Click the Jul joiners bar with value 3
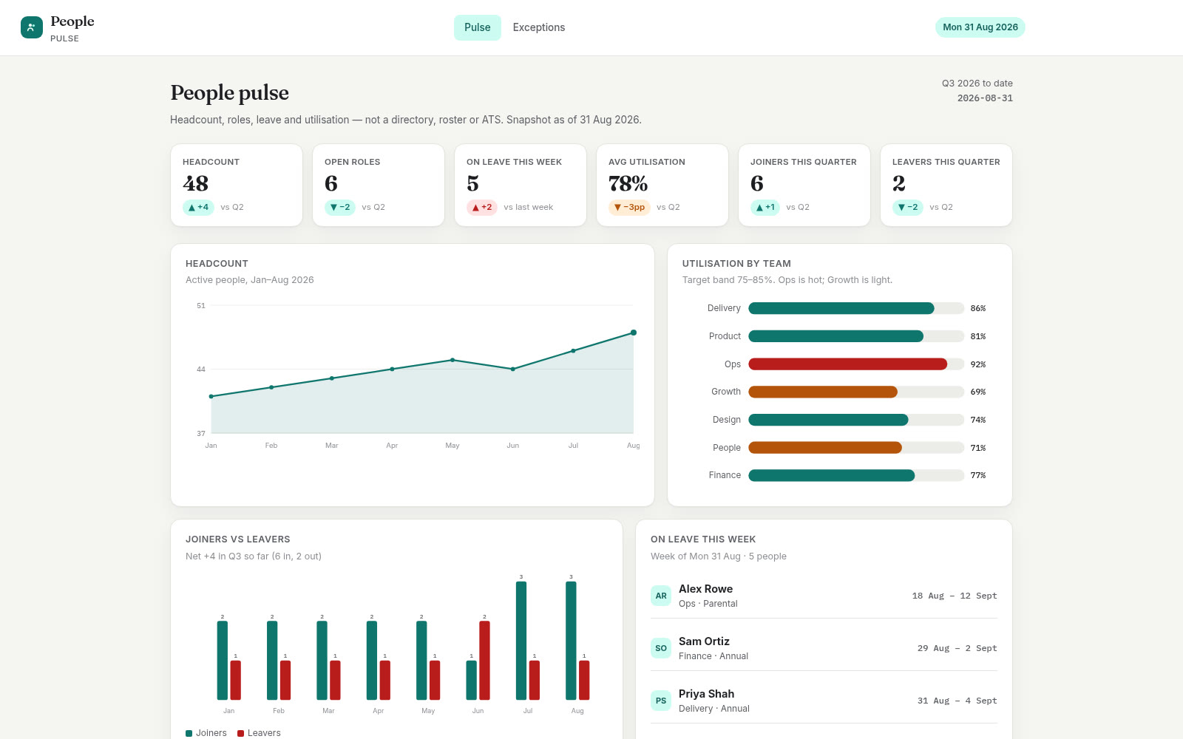Image resolution: width=1183 pixels, height=739 pixels. click(521, 641)
